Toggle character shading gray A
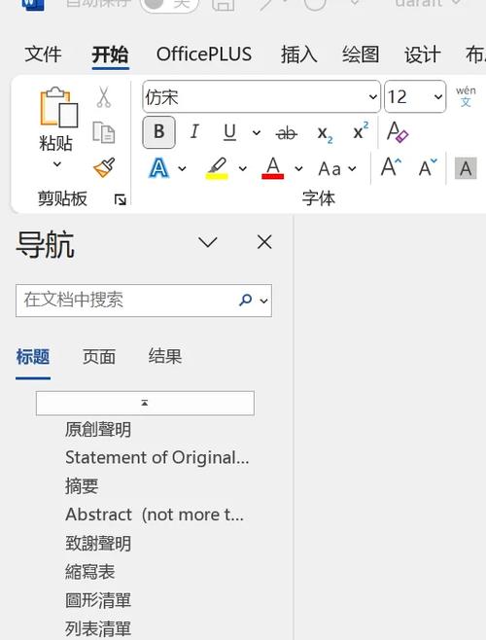486x640 pixels. pyautogui.click(x=466, y=168)
